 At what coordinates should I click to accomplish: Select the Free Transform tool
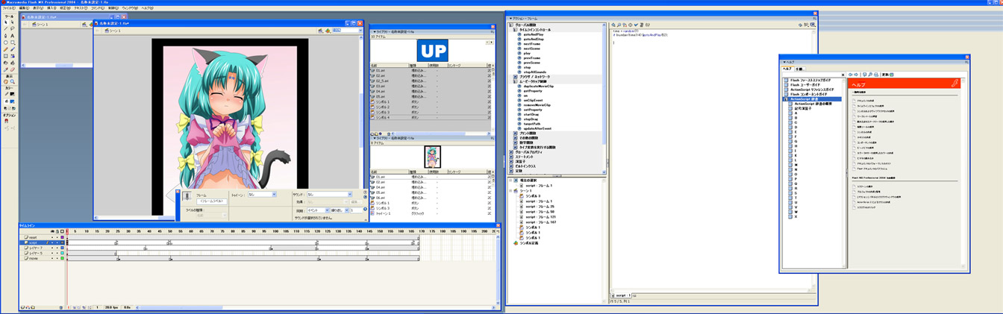click(x=6, y=56)
